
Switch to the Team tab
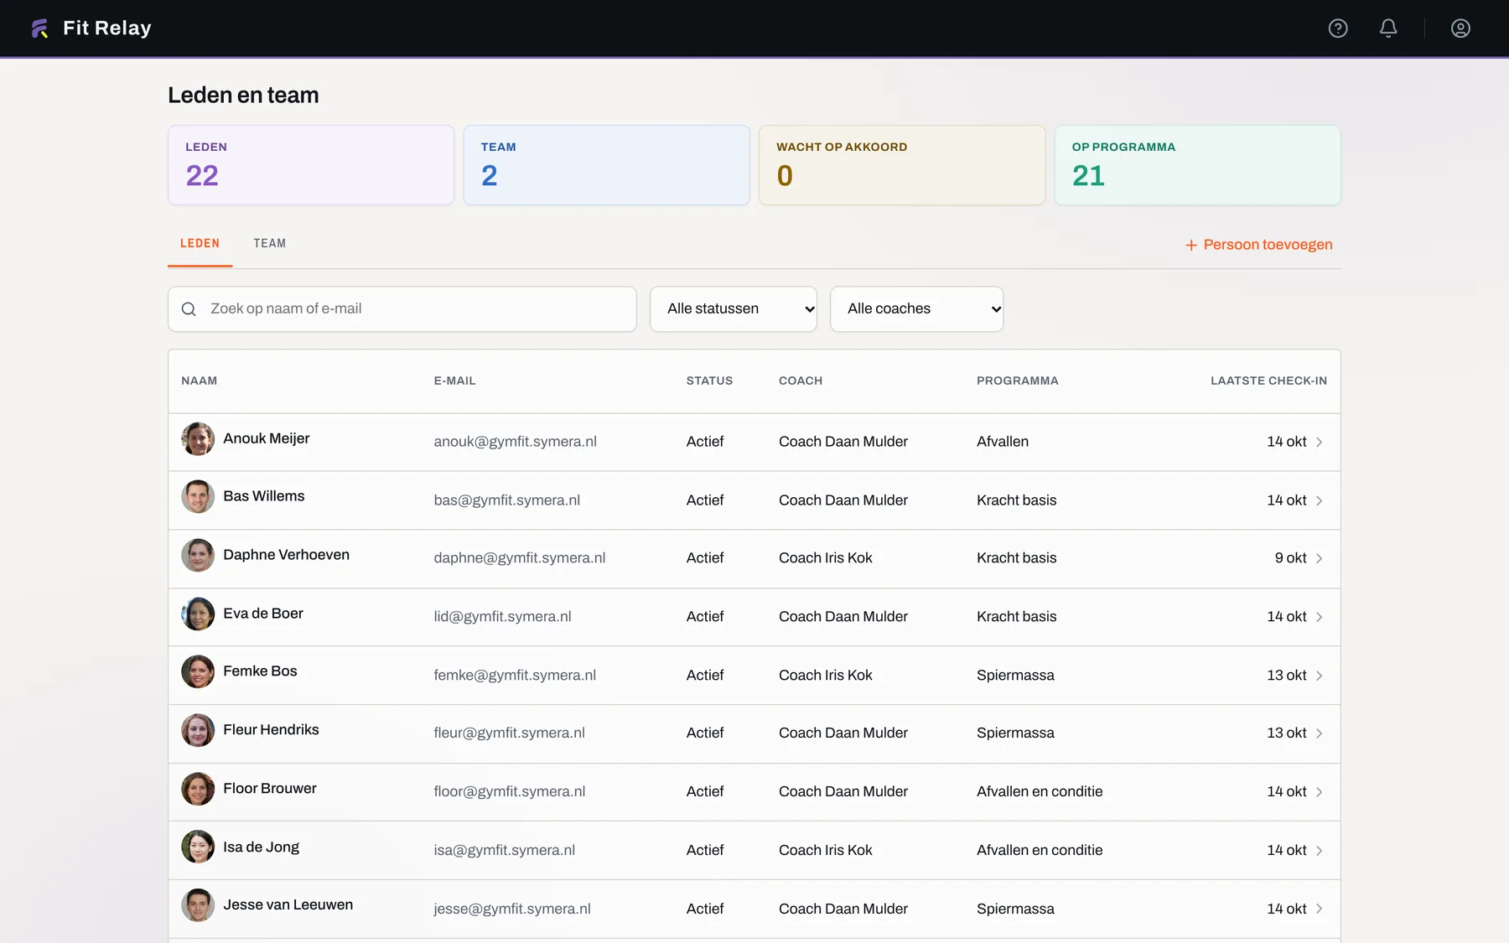click(x=270, y=244)
